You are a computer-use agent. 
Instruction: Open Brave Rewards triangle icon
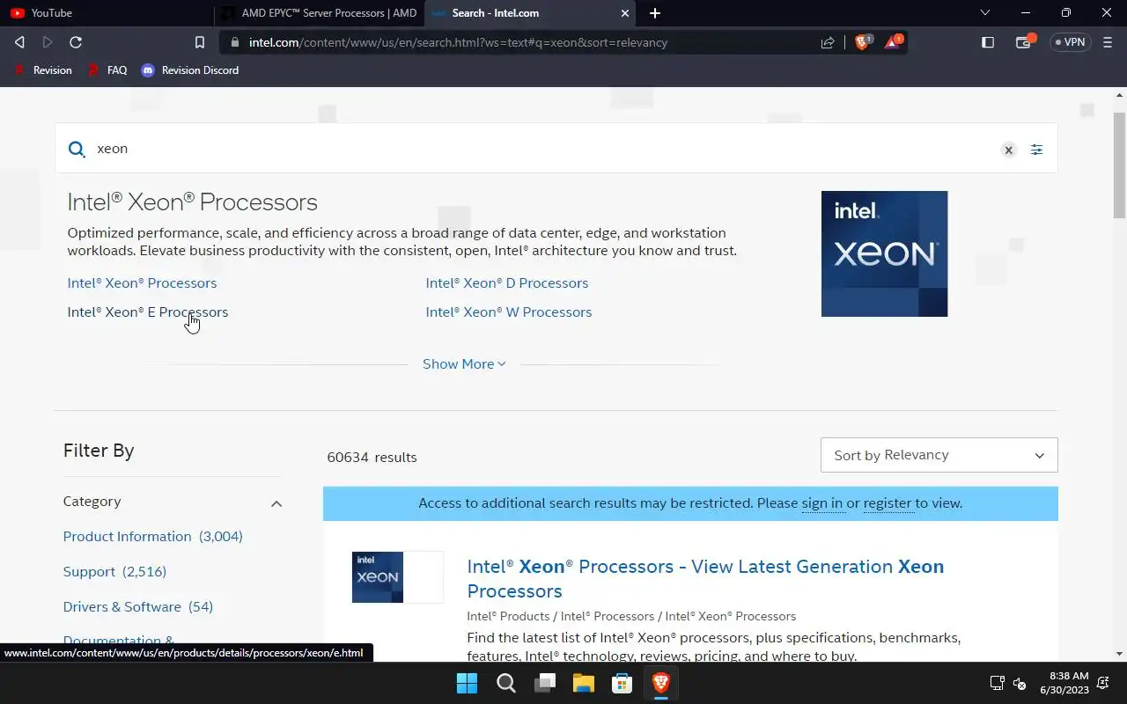893,41
